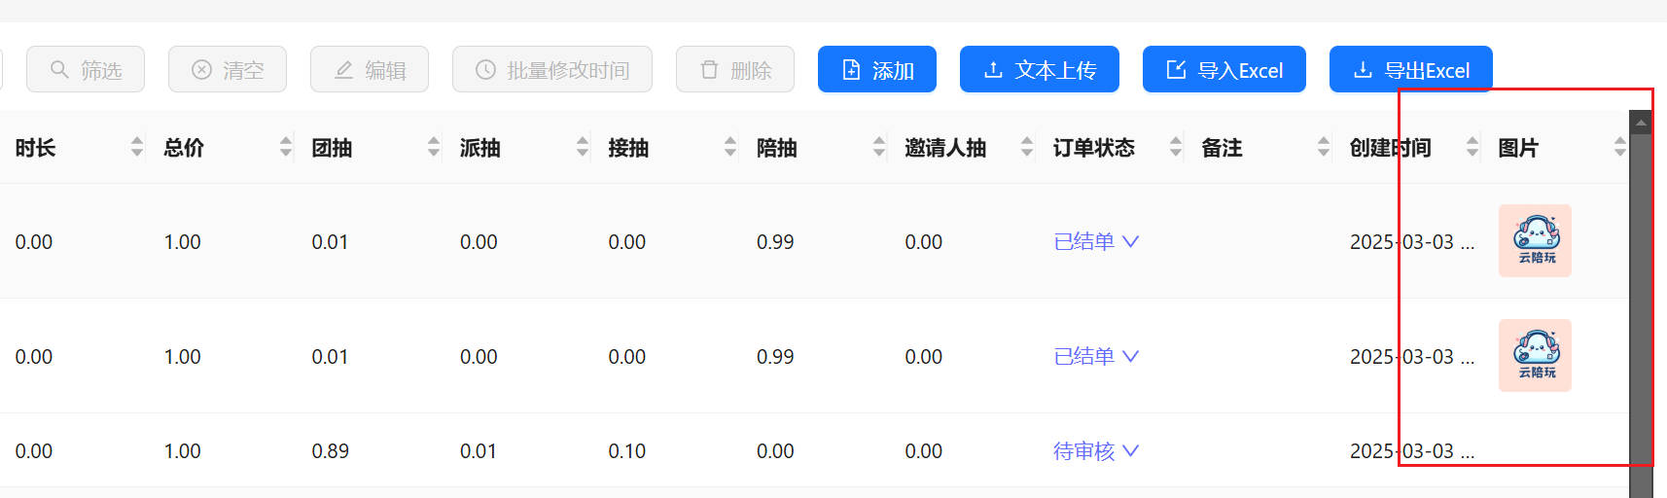
Task: Sort by the 创建时间 column arrows
Action: point(1472,147)
